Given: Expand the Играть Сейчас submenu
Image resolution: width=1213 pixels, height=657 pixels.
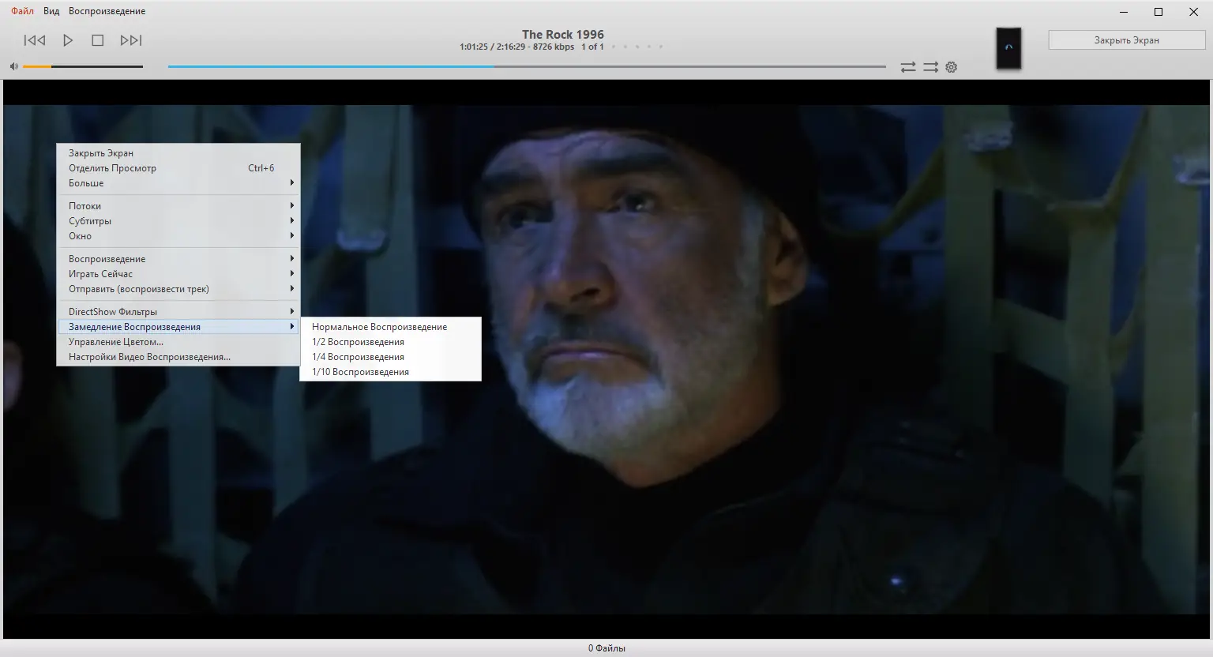Looking at the screenshot, I should [178, 274].
